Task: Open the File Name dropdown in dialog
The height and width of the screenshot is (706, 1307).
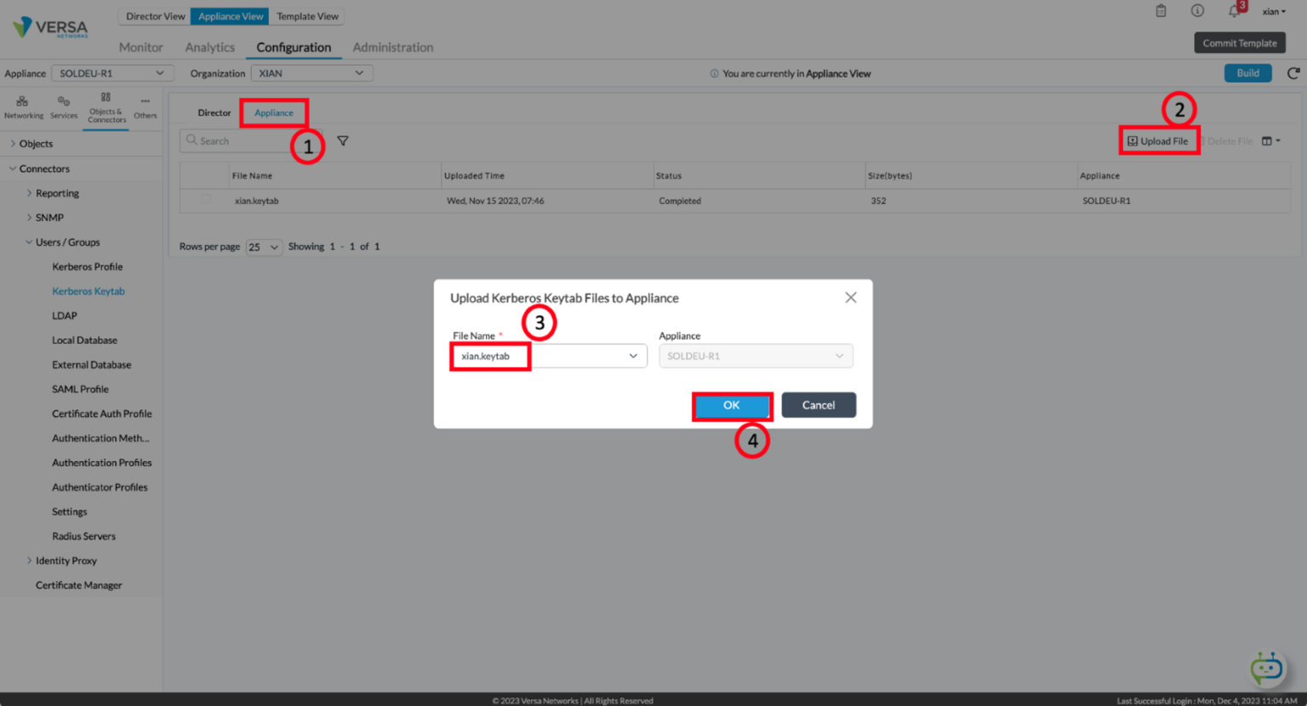Action: [549, 356]
